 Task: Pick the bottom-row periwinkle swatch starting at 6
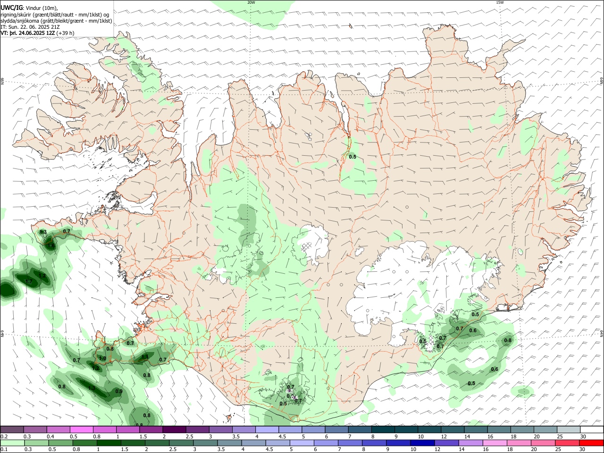[x=326, y=443]
